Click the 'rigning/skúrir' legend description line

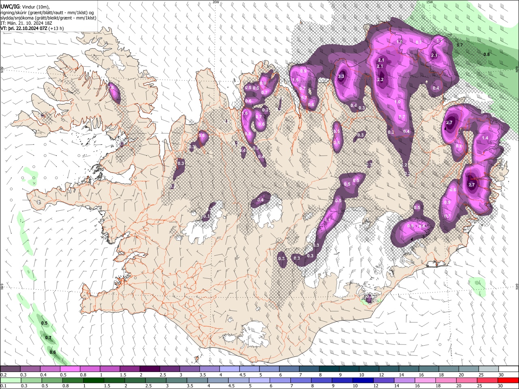click(47, 13)
